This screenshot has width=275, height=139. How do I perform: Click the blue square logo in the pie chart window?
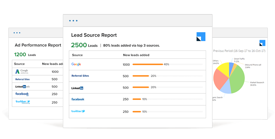tap(262, 43)
